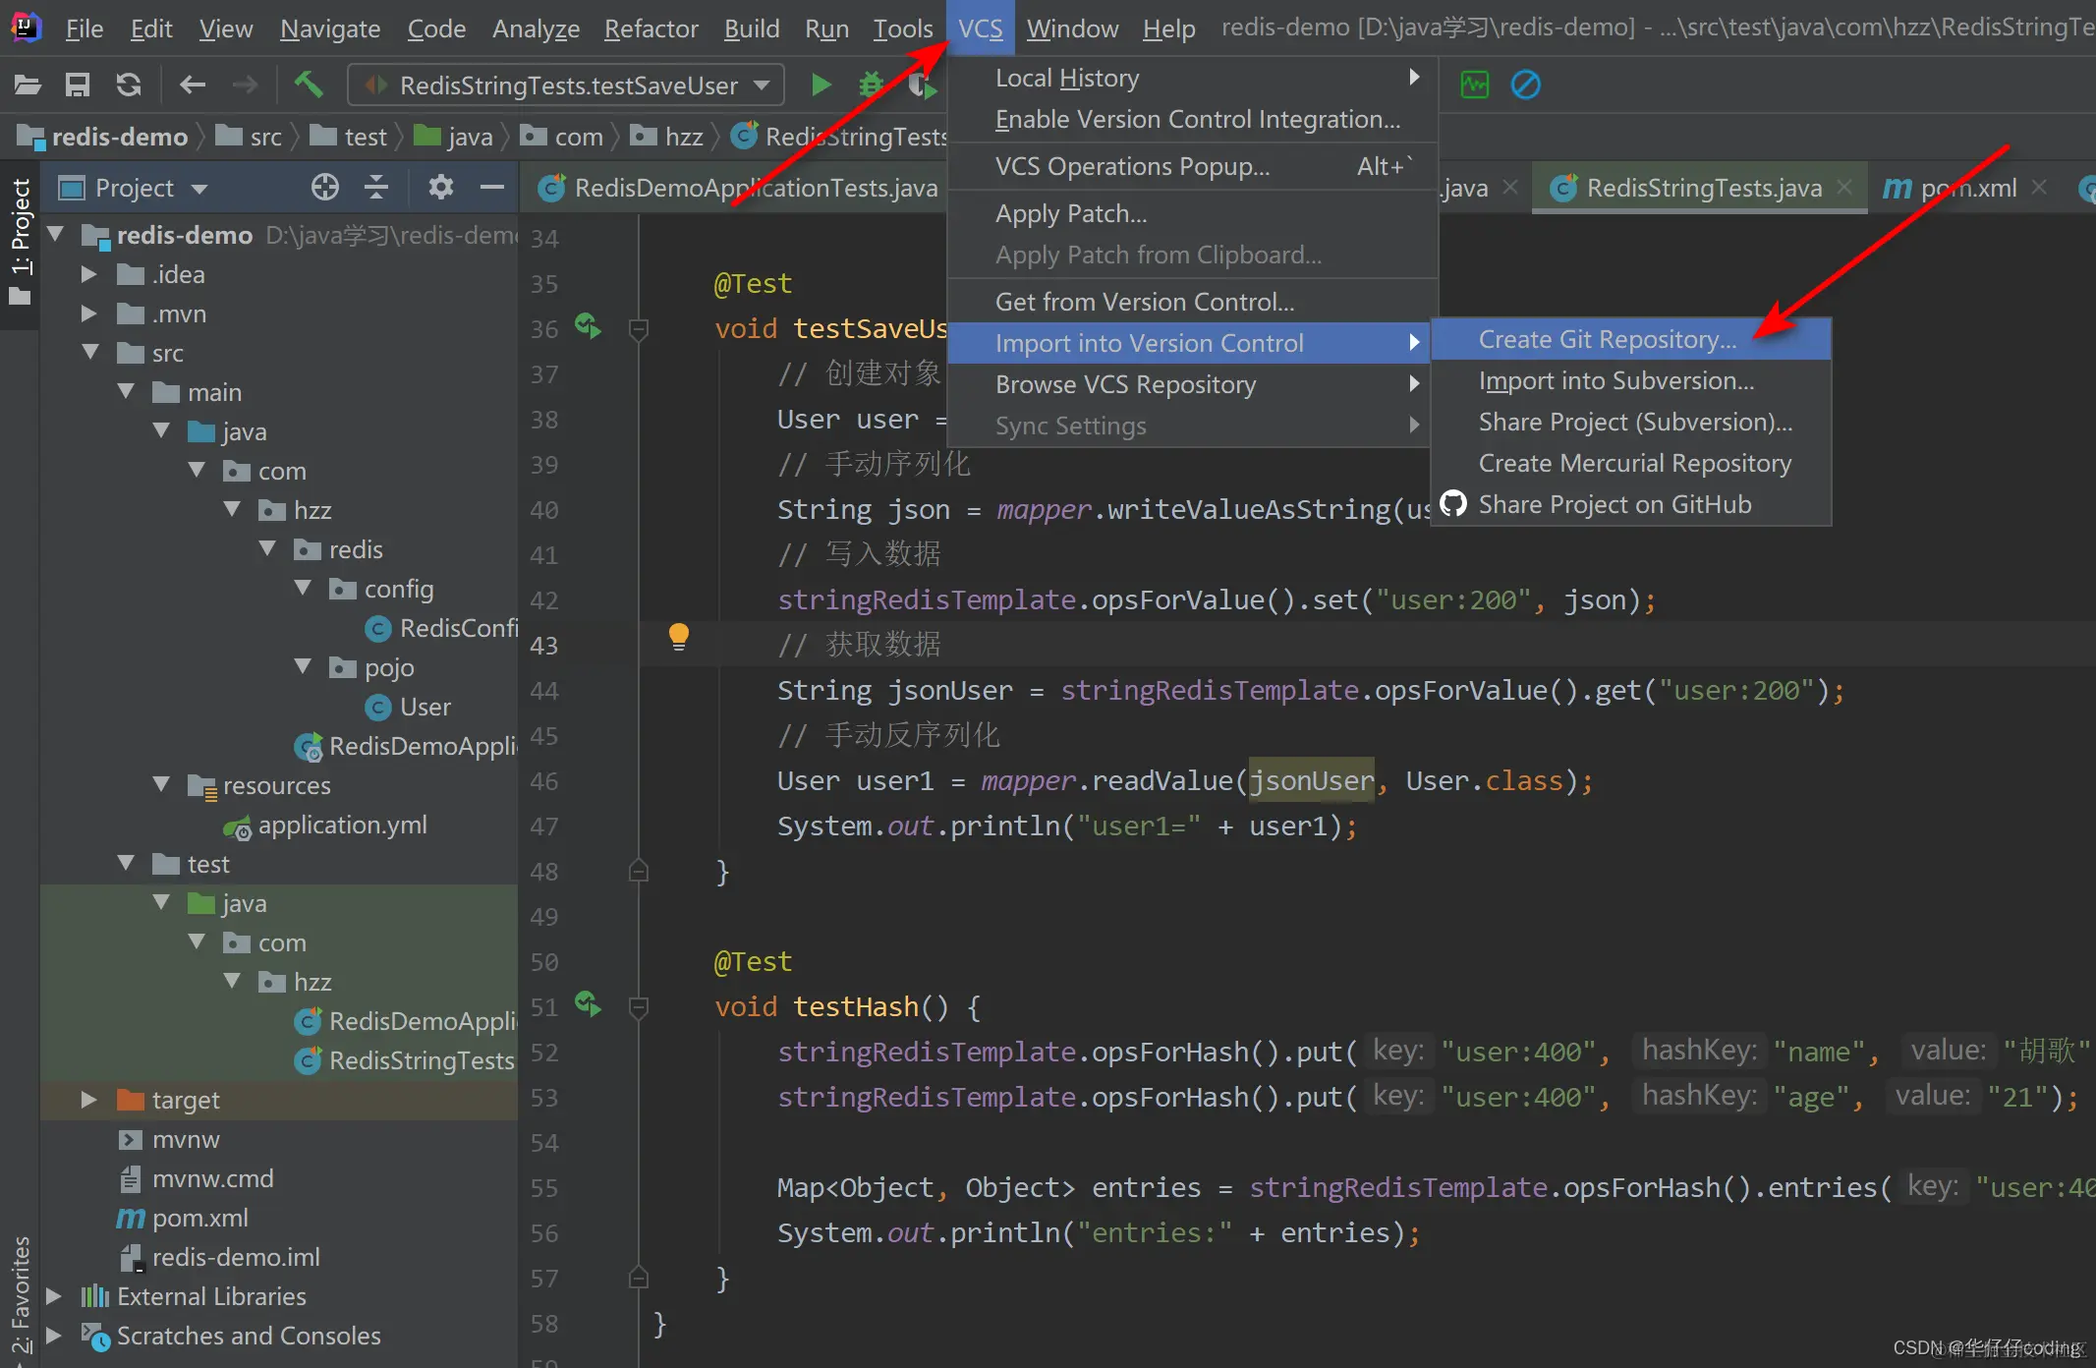Close the pom.xml editor tab
Viewport: 2096px width, 1368px height.
(2040, 187)
